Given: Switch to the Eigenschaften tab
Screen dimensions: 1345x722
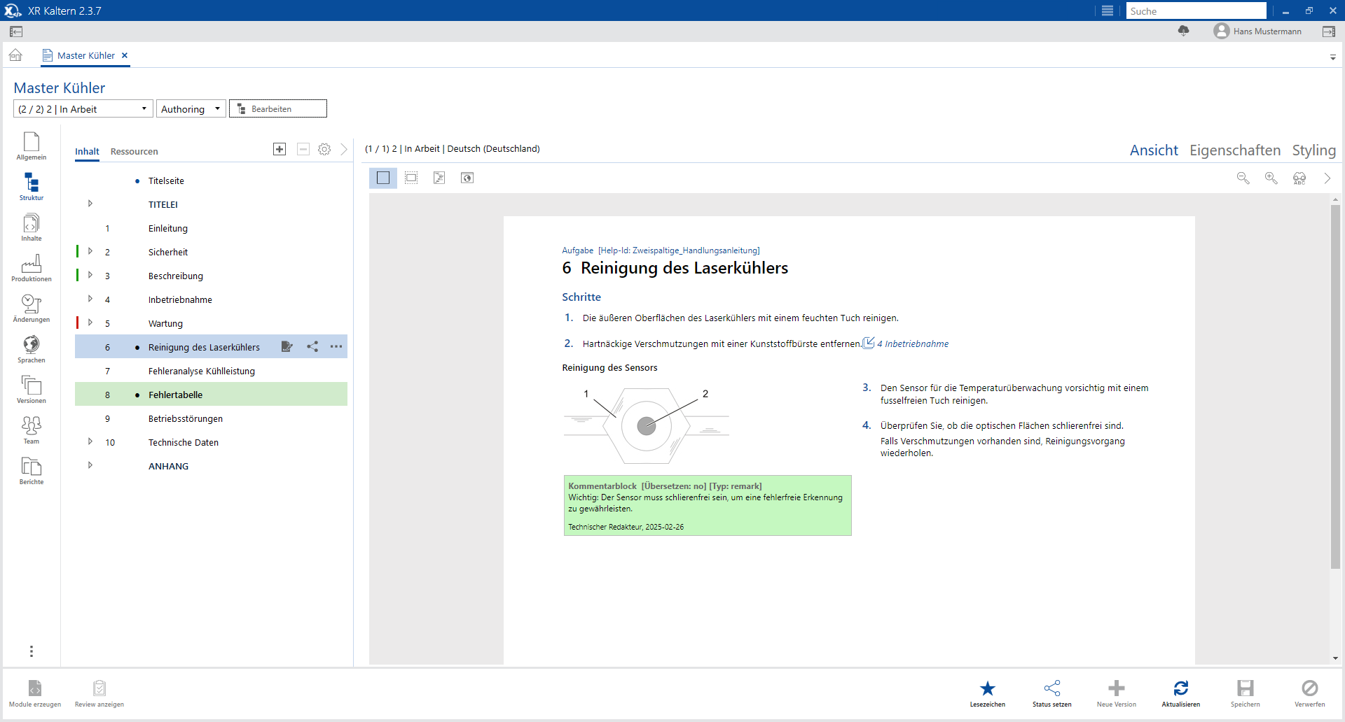Looking at the screenshot, I should pos(1234,150).
